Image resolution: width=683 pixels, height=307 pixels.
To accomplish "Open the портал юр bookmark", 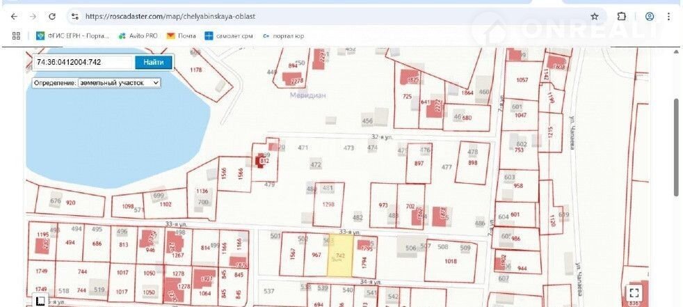I will click(281, 36).
